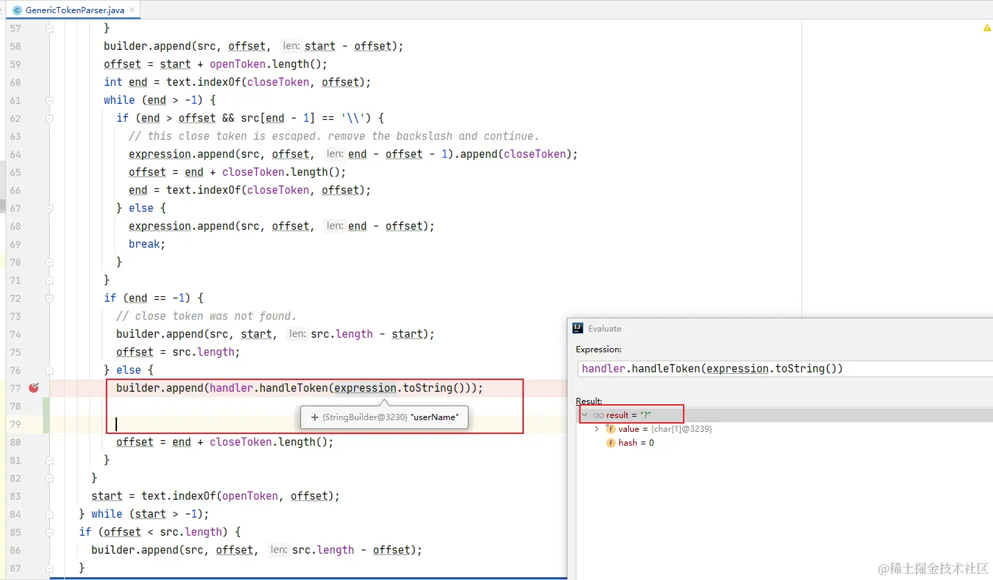Click the Expression input field in Evaluate
The width and height of the screenshot is (993, 580).
(x=785, y=369)
